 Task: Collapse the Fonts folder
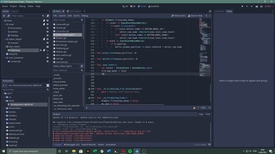(x=5, y=101)
